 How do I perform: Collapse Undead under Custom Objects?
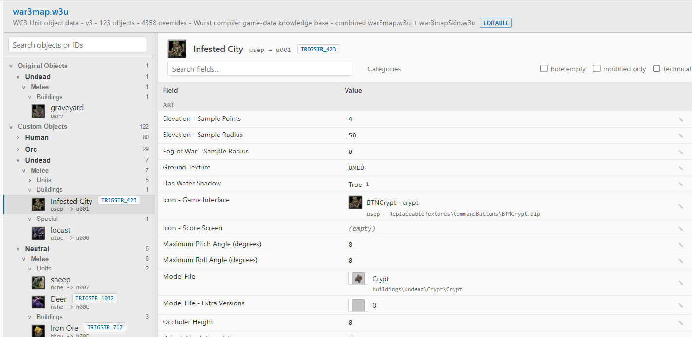(18, 160)
